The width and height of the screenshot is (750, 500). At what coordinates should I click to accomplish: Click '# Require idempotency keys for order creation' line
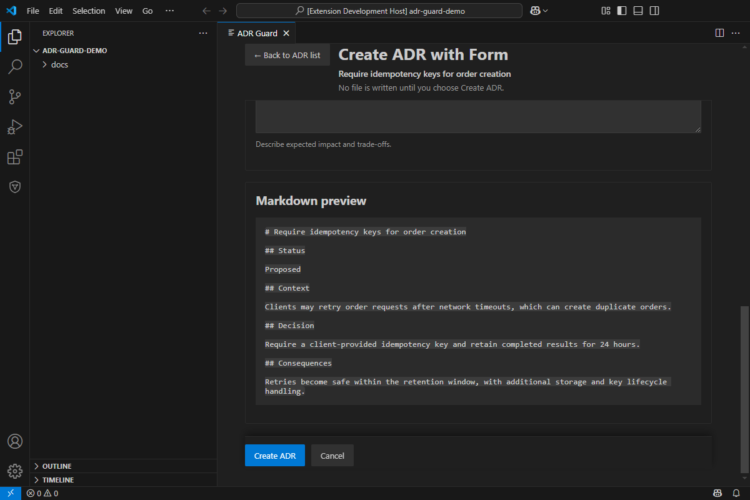366,232
